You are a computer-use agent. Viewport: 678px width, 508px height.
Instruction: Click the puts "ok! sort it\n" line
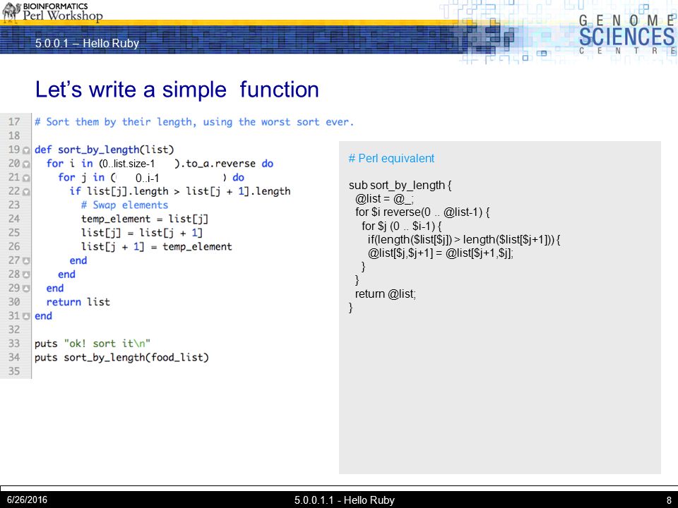93,344
